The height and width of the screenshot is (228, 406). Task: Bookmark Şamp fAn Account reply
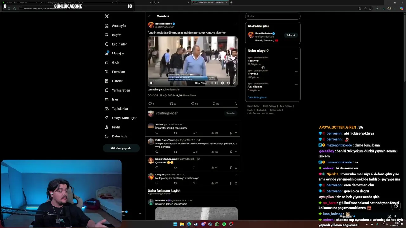click(x=231, y=168)
